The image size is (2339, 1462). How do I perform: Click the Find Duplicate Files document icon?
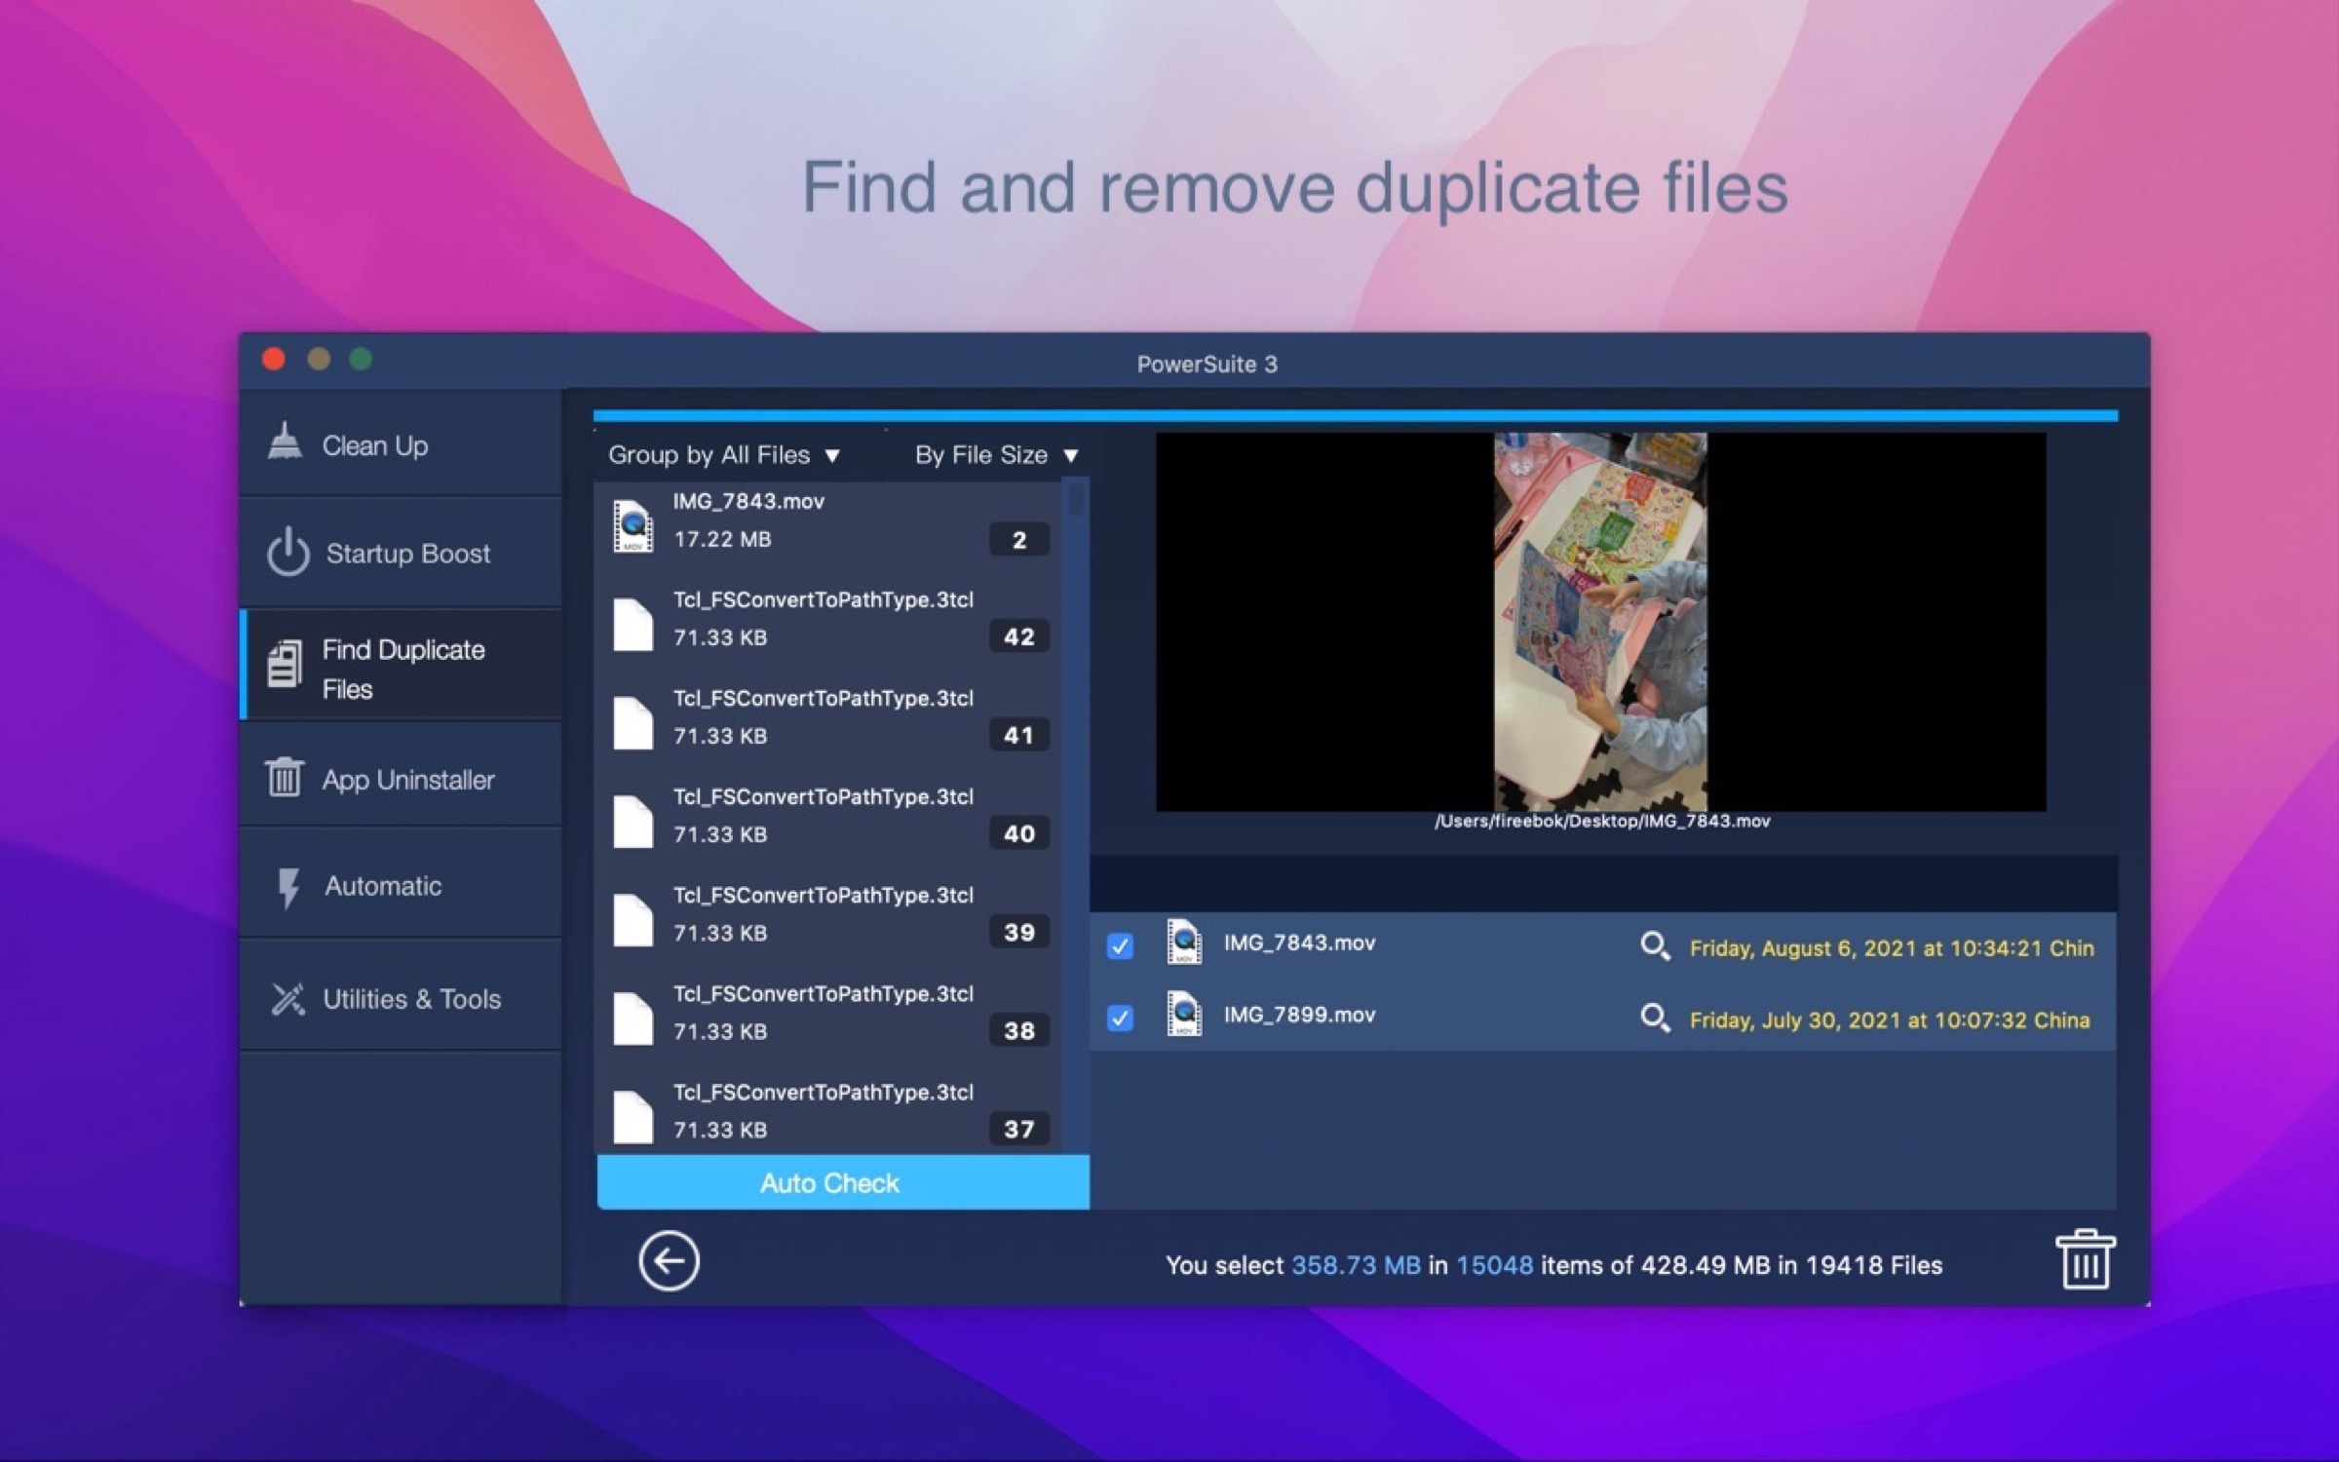pos(285,666)
